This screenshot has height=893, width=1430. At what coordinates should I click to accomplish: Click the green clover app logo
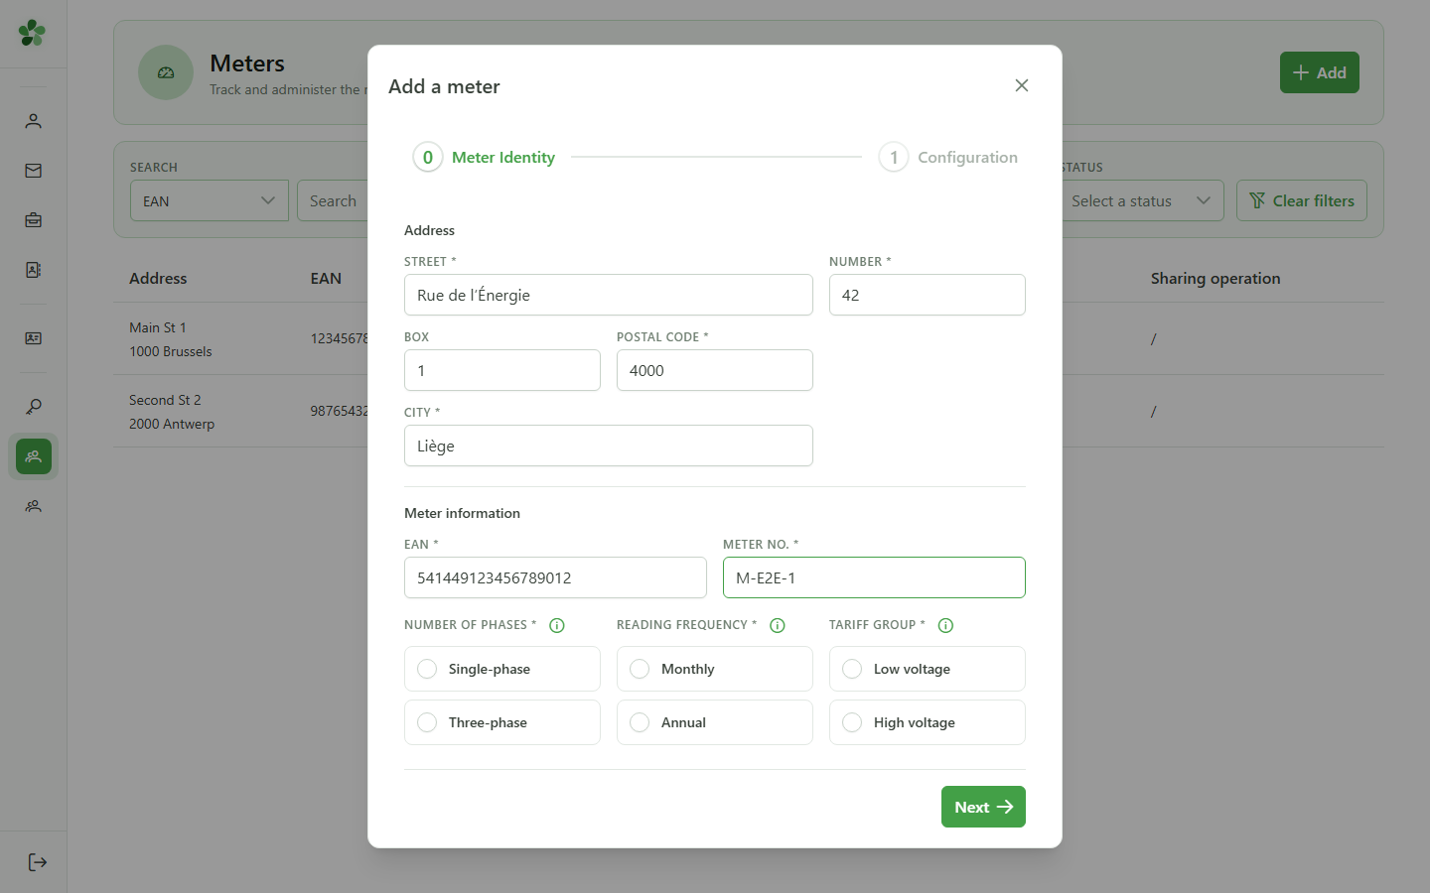(x=33, y=33)
